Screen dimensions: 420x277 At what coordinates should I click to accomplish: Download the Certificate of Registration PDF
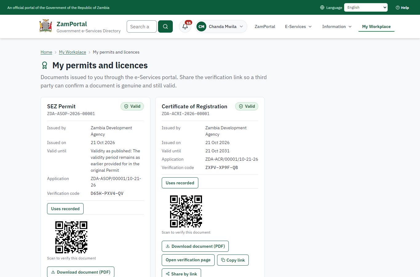195,246
